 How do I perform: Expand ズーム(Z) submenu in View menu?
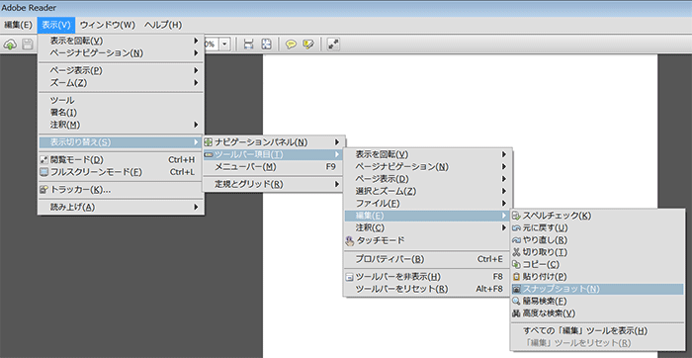click(x=121, y=83)
